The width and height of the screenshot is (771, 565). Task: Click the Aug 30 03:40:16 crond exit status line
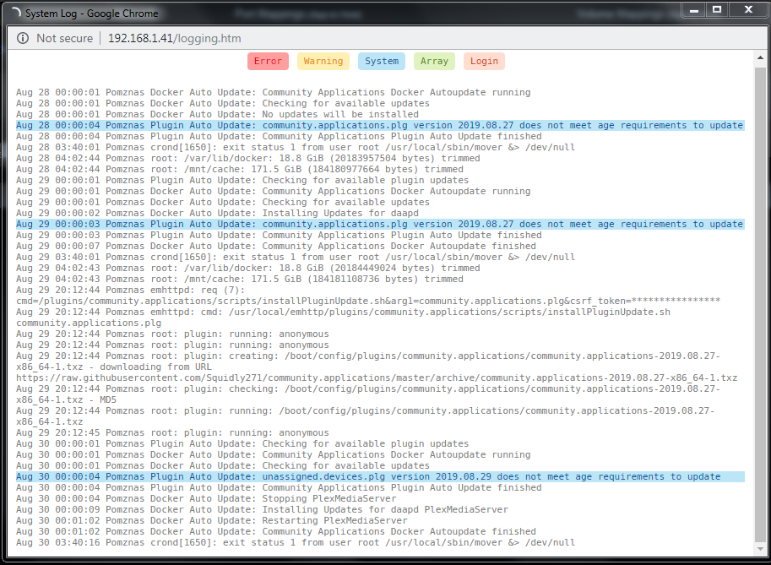pyautogui.click(x=296, y=542)
